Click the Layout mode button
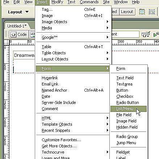This screenshot has width=159, height=159. tap(127, 12)
